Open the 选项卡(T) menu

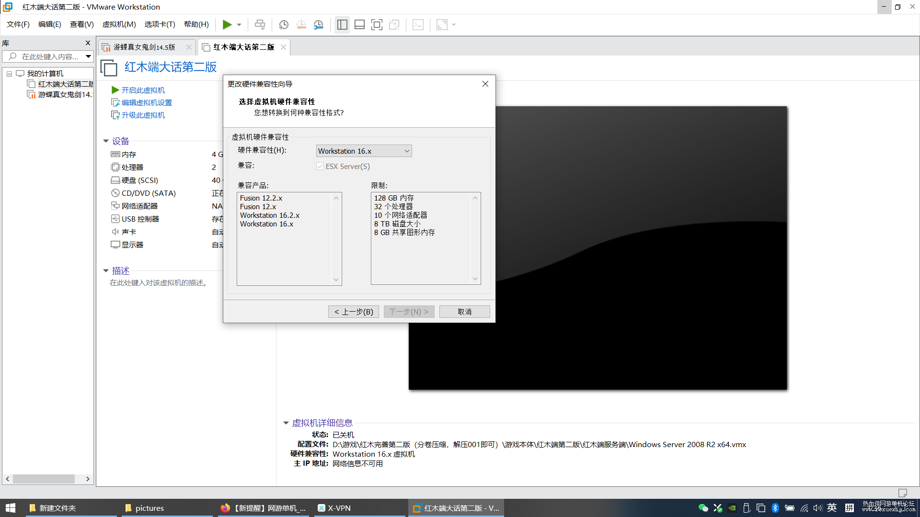click(160, 24)
